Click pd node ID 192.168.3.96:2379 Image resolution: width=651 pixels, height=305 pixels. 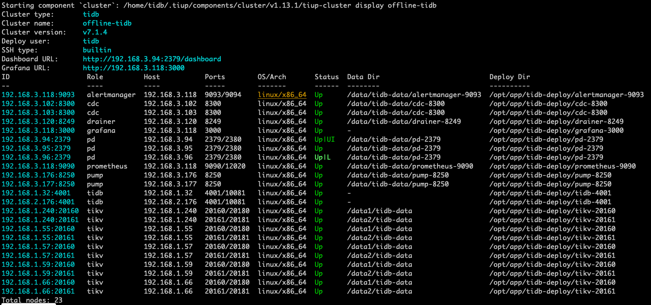(36, 157)
